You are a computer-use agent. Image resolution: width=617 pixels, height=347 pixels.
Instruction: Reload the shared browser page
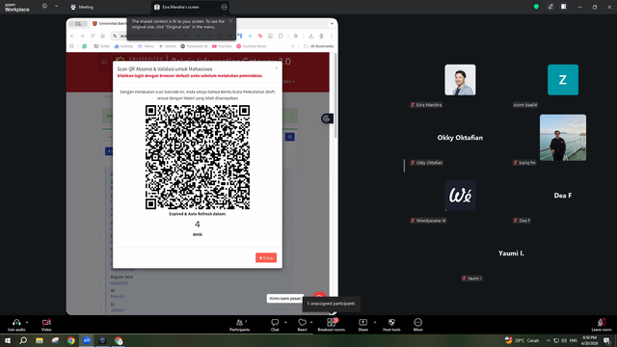coord(93,36)
